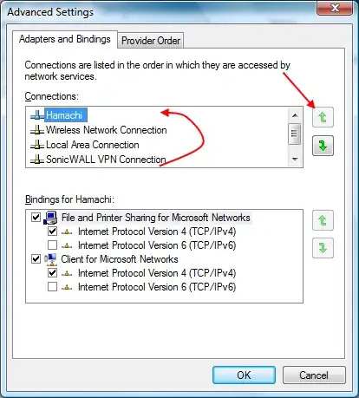Enable IPv6 under File and Printer Sharing
The width and height of the screenshot is (359, 398).
[52, 245]
